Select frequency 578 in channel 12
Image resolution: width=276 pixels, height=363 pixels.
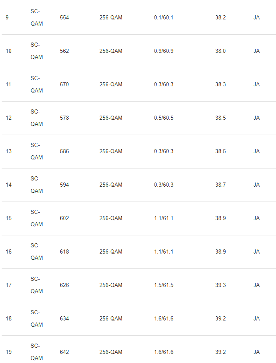[64, 118]
